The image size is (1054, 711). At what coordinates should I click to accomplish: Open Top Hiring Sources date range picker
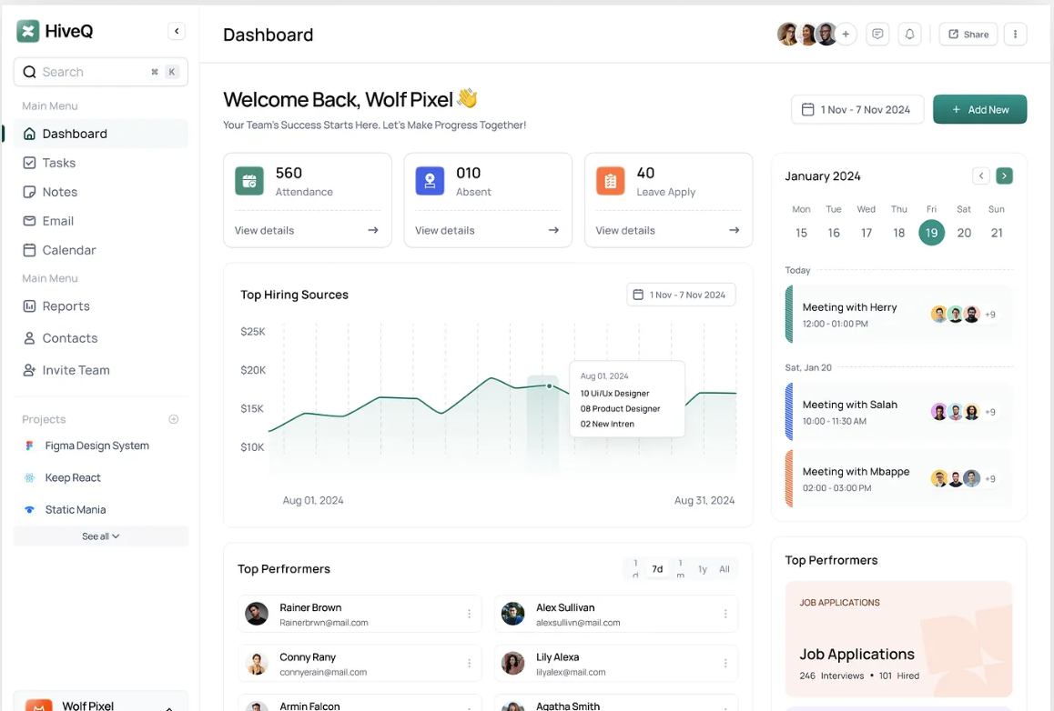pos(680,295)
